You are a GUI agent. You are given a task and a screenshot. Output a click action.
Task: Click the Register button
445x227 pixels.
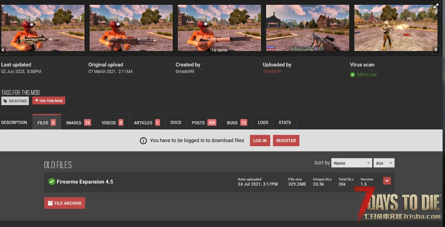click(x=286, y=141)
